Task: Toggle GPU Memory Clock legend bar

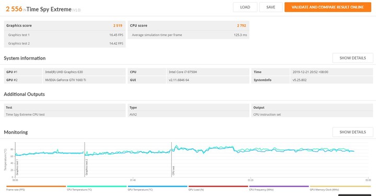Action: click(340, 186)
